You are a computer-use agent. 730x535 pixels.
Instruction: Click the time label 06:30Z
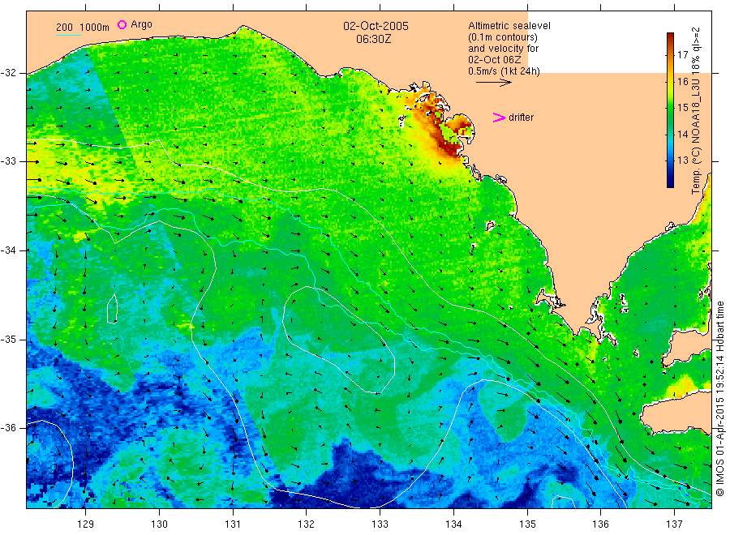[x=373, y=39]
